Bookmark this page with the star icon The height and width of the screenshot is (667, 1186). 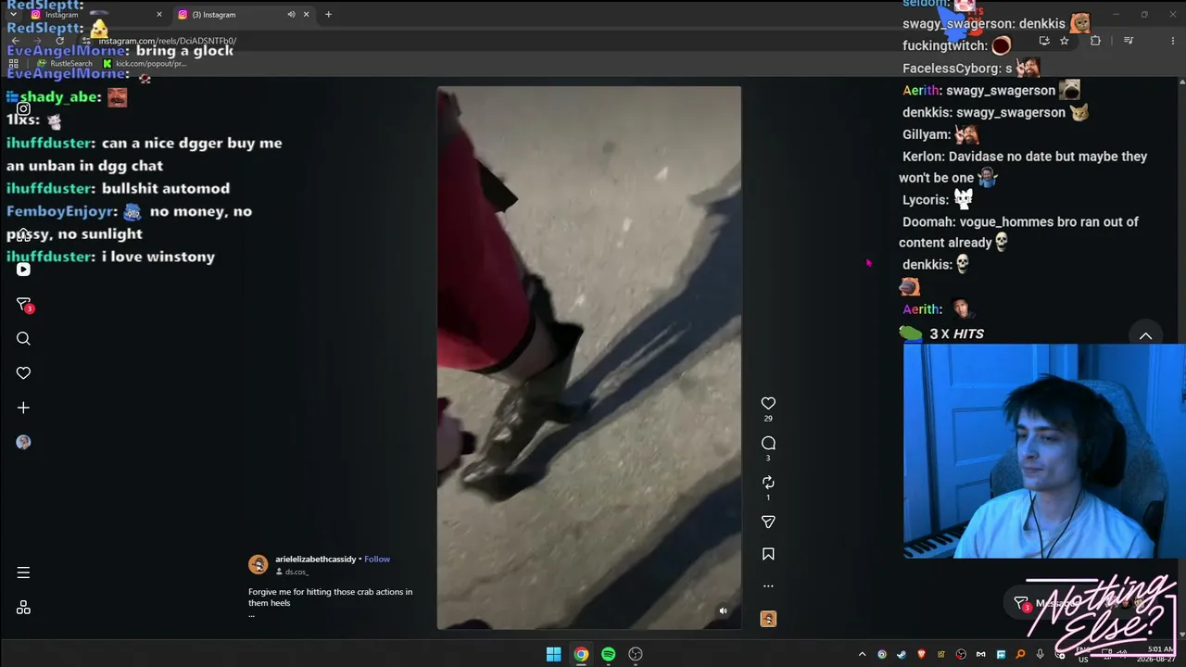point(1065,41)
